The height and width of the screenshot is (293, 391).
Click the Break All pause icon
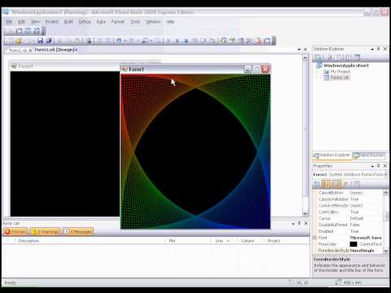pos(177,41)
